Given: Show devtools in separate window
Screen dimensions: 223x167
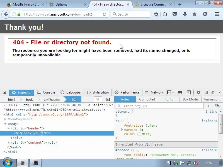Looking at the screenshot, I should click(213, 92).
